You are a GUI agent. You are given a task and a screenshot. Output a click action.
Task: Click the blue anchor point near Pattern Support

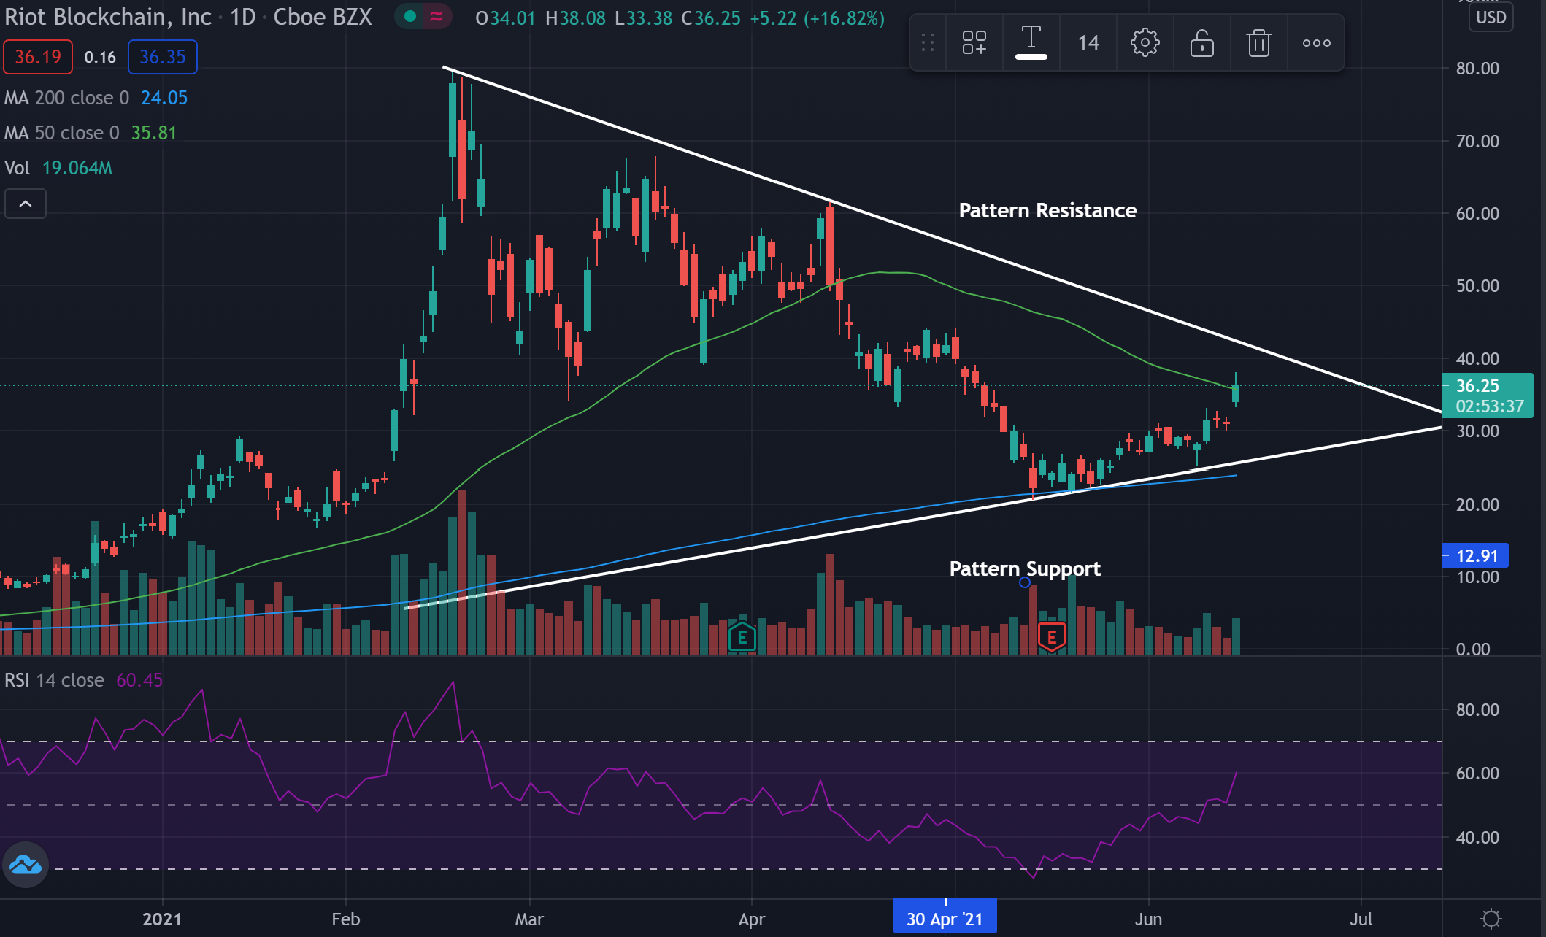click(x=1025, y=582)
